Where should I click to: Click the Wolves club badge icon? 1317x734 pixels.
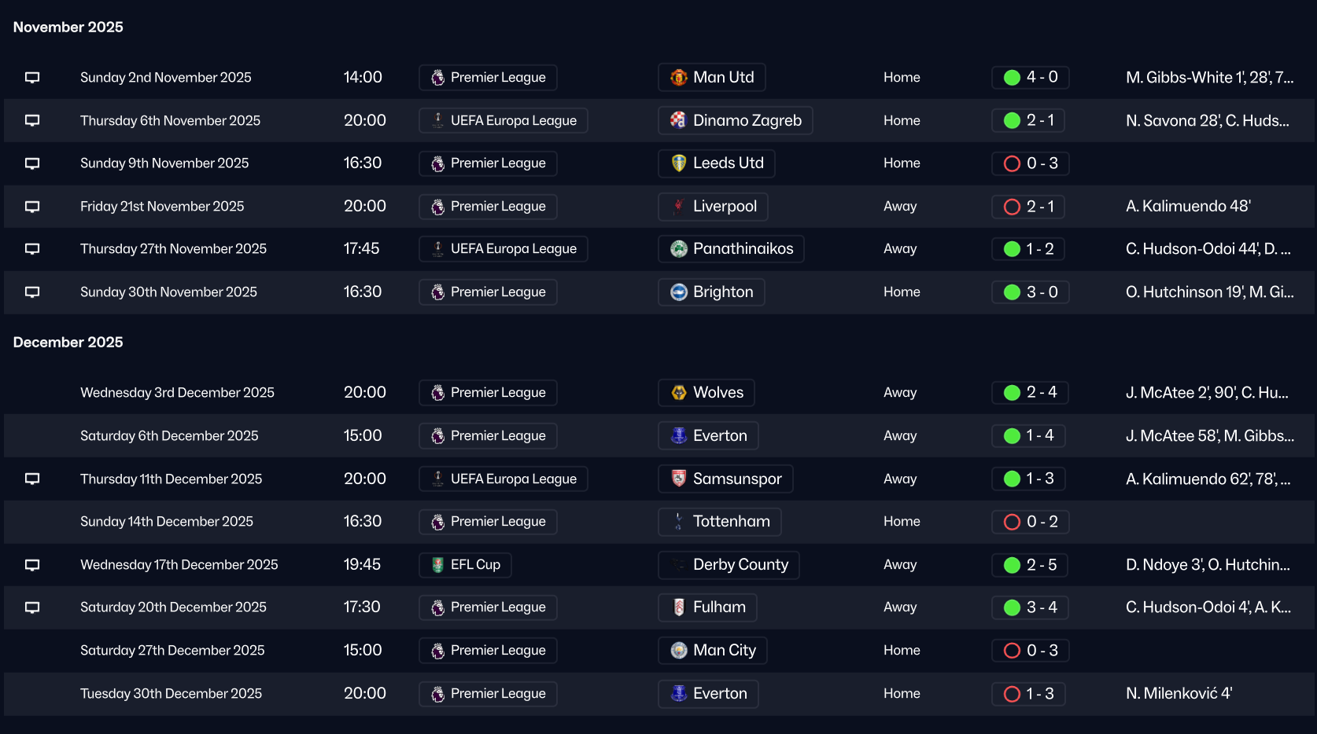point(678,393)
